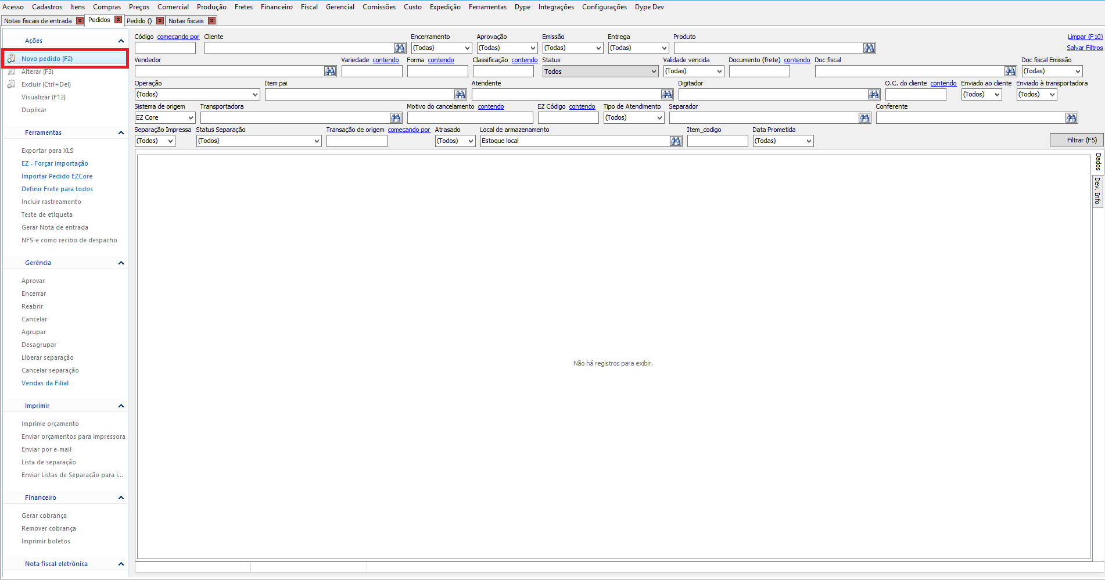Image resolution: width=1105 pixels, height=580 pixels.
Task: Click the icon beside Novo pedido (F2)
Action: pos(11,59)
